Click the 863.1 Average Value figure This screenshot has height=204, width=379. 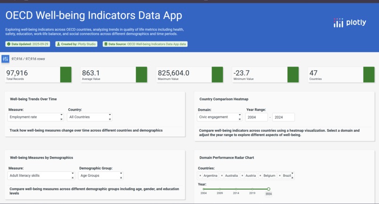pyautogui.click(x=91, y=73)
